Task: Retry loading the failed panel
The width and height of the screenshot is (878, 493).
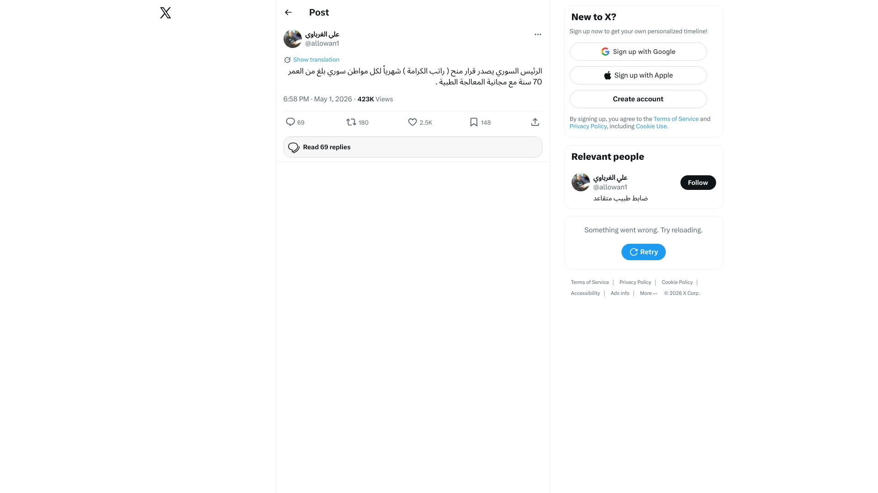Action: point(643,252)
